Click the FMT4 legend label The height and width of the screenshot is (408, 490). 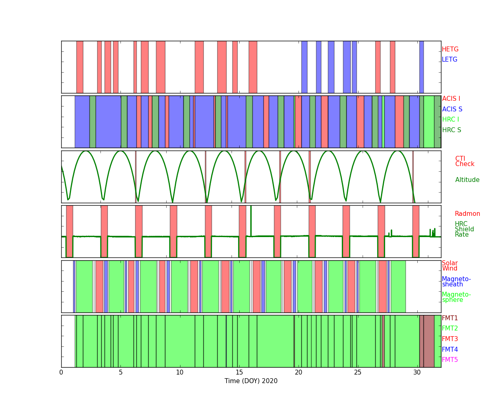tap(450, 350)
